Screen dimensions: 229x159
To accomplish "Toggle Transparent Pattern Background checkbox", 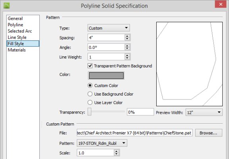I will tap(90, 66).
